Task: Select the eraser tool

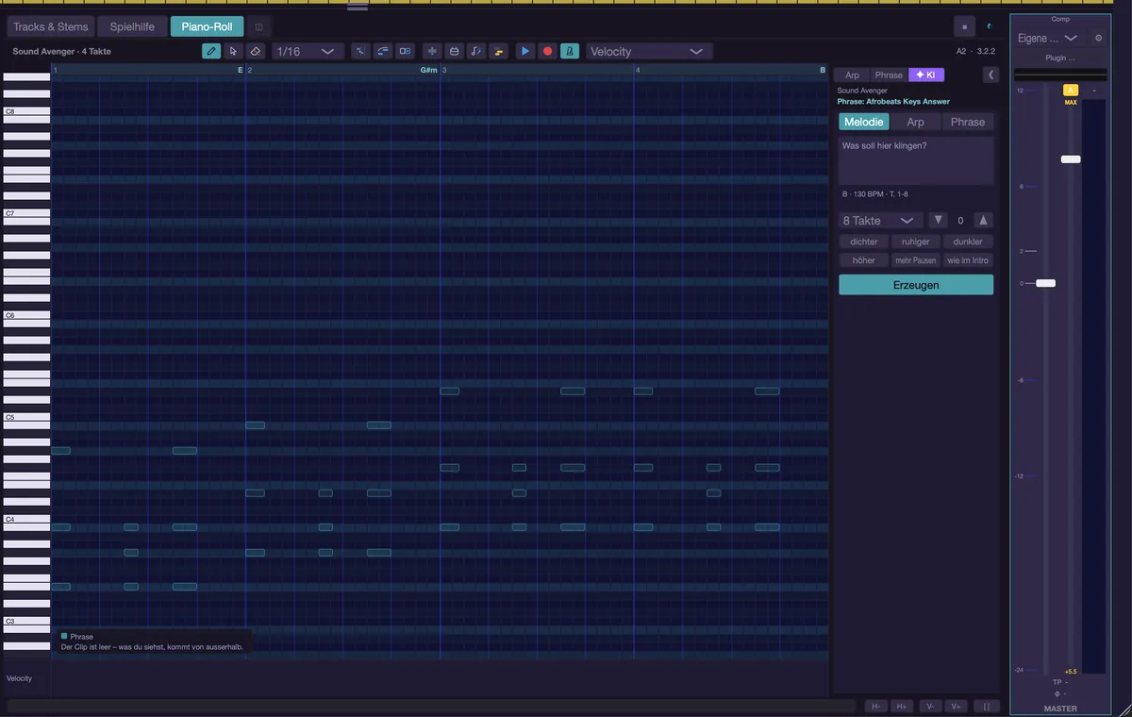Action: point(256,51)
